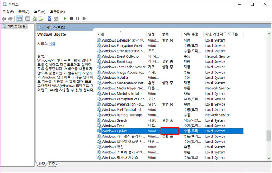Screen dimensions: 272x173
Task: Select the Windows Perception 서비스 row name
Action: 123,99
